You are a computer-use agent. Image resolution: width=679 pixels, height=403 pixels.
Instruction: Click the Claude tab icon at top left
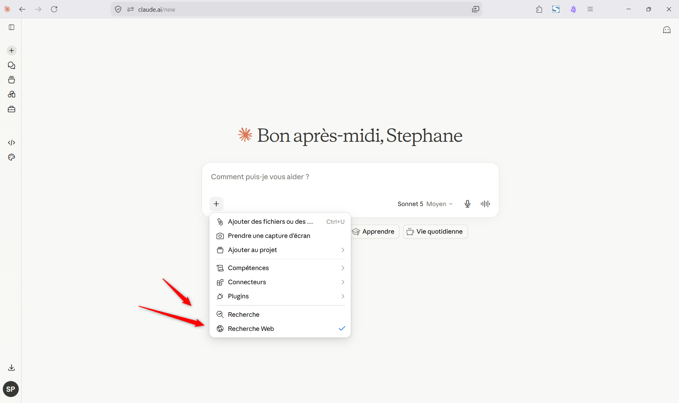[x=7, y=9]
